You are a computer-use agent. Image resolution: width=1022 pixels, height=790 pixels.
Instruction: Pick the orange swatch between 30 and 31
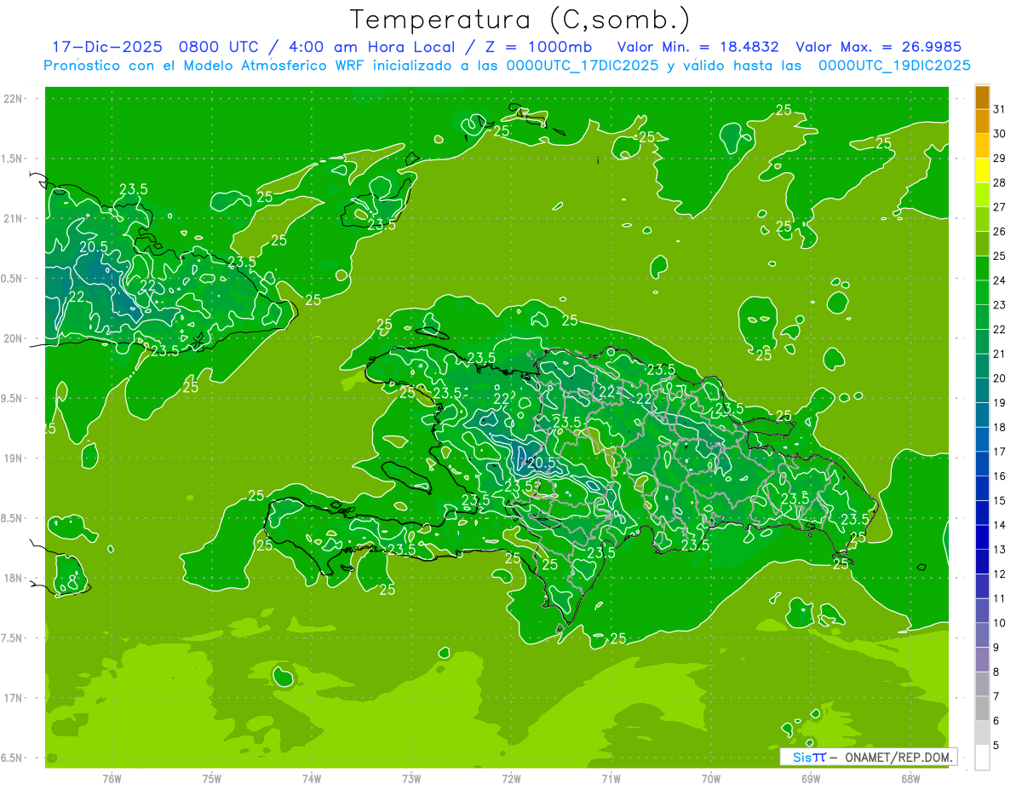(982, 121)
